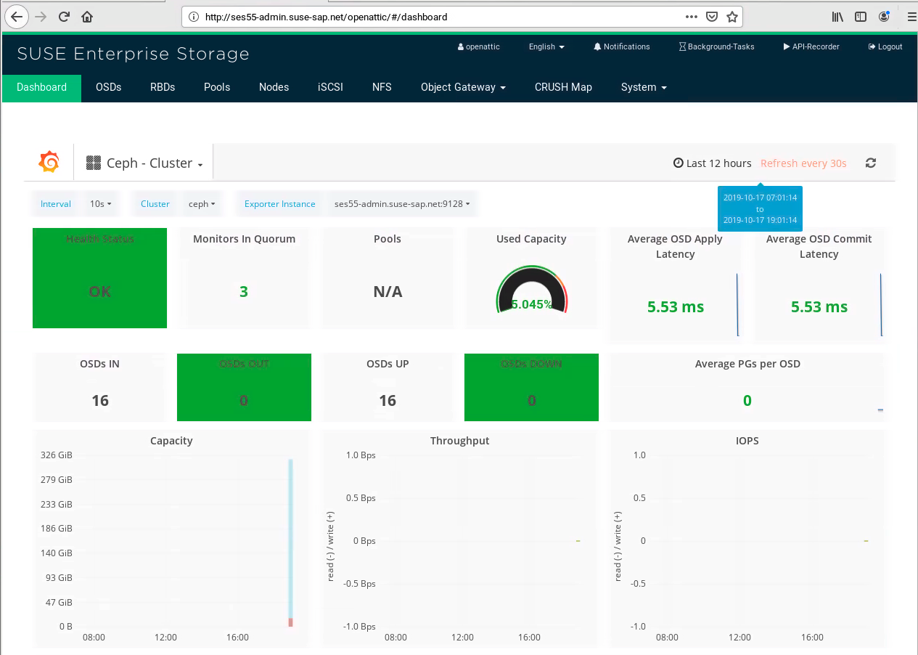Viewport: 918px width, 655px height.
Task: Open the page actions three-dots menu
Action: click(x=691, y=17)
